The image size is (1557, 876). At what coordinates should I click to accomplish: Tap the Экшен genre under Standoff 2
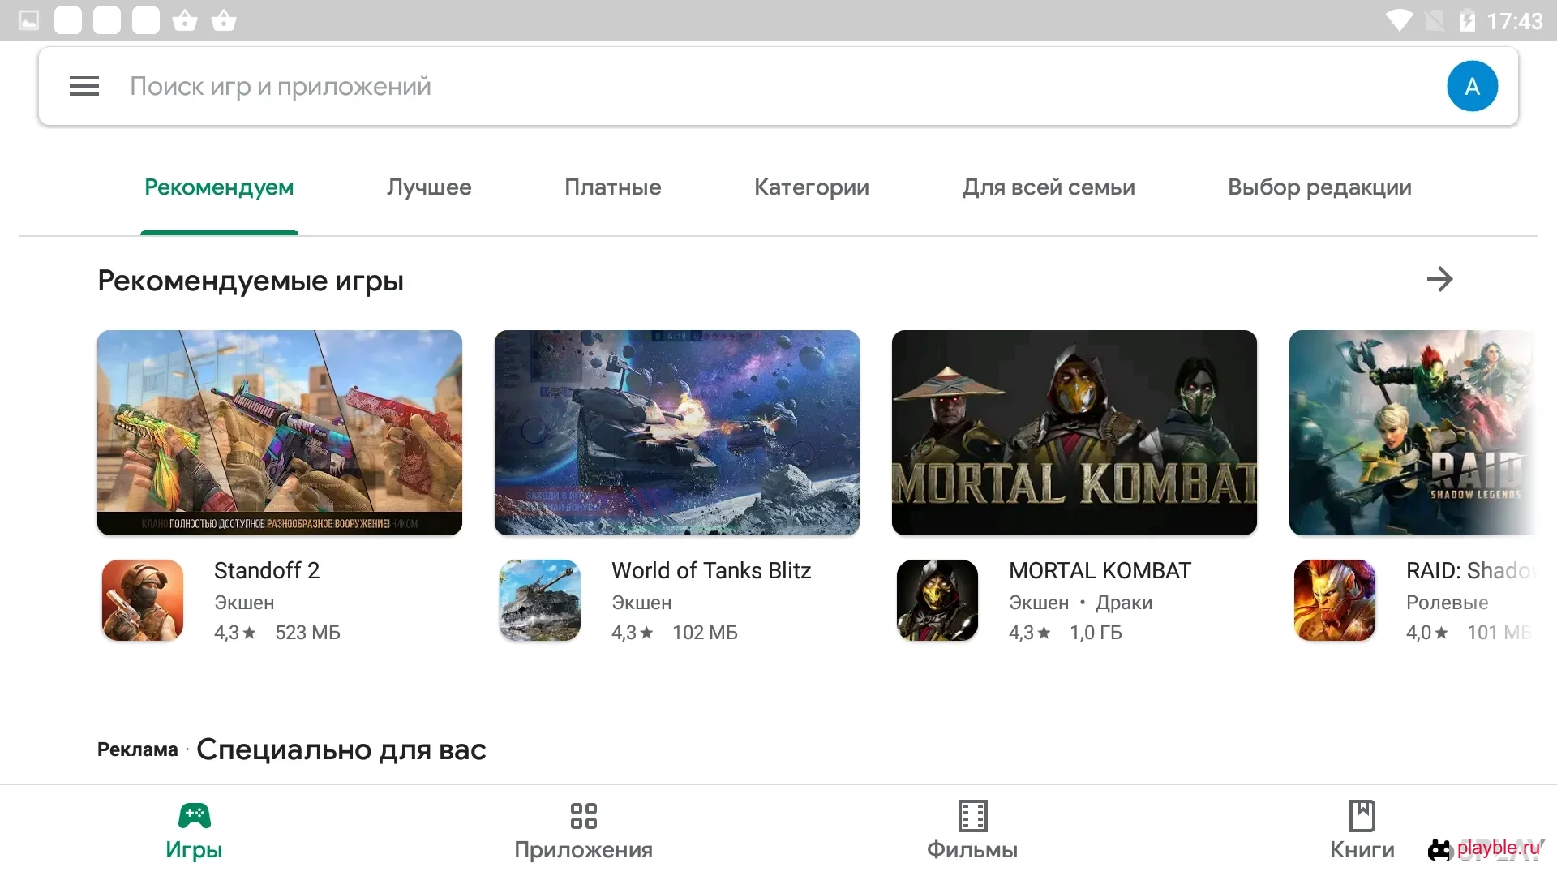click(244, 603)
